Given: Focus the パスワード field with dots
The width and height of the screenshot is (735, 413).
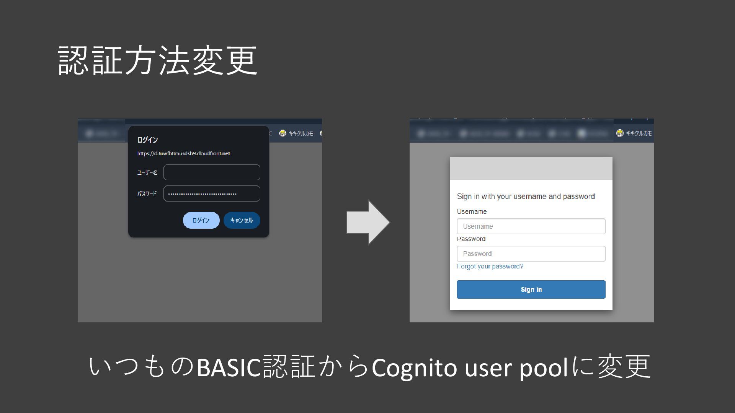Looking at the screenshot, I should click(x=212, y=193).
